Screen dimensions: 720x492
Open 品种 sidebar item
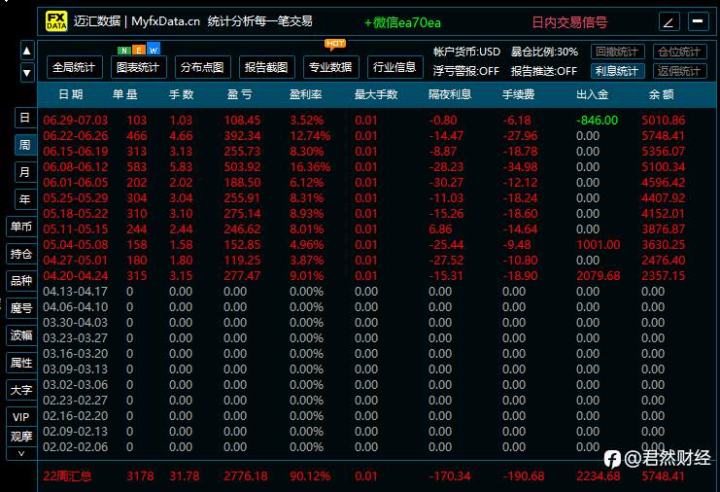click(21, 281)
